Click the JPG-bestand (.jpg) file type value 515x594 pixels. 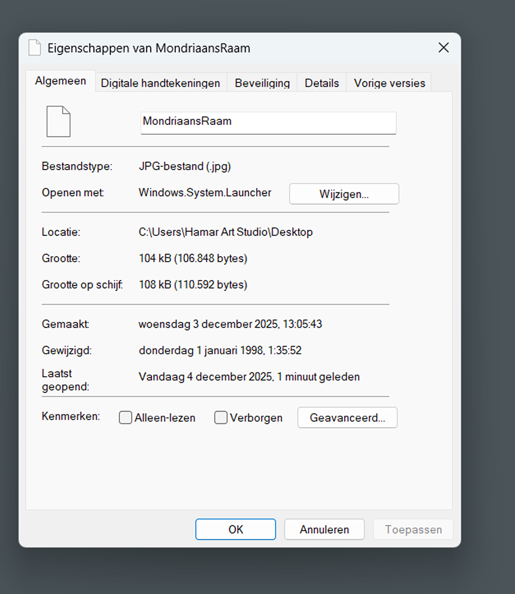pyautogui.click(x=184, y=166)
